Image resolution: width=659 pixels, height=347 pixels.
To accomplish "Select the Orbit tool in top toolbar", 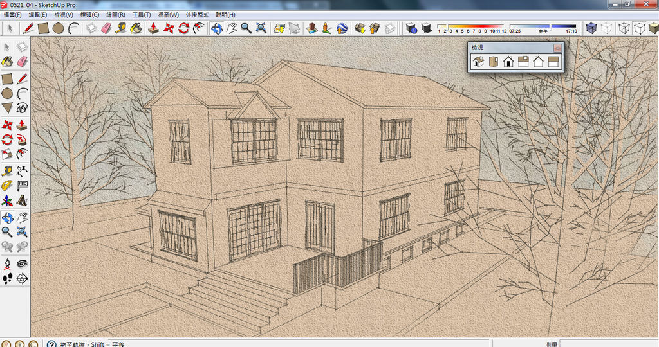I will tap(216, 28).
